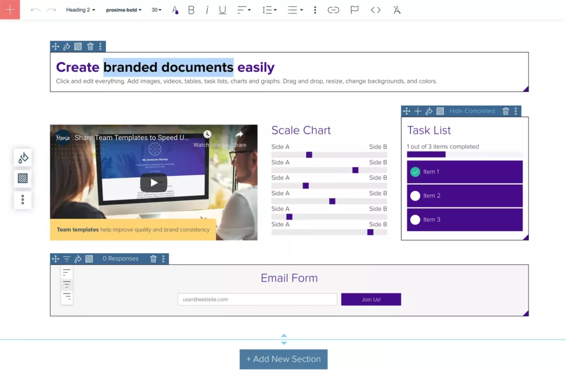
Task: Check the Item 2 checkbox in Task List
Action: tap(416, 196)
